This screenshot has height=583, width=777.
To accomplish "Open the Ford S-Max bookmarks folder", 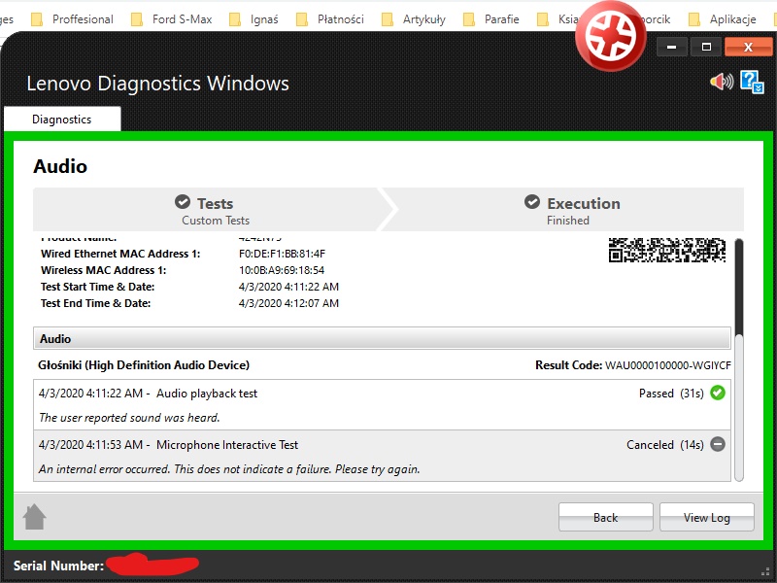I will point(172,19).
